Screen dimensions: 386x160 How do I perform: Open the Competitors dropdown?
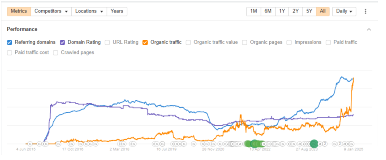tap(51, 11)
